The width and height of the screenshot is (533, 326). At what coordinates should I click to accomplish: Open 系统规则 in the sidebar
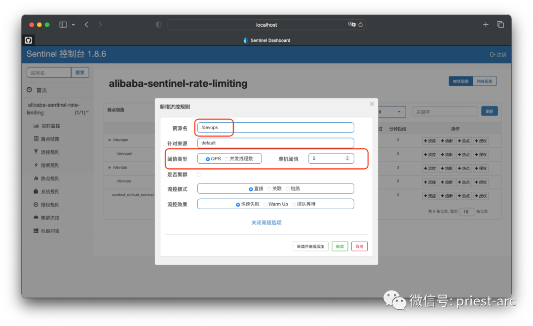47,191
